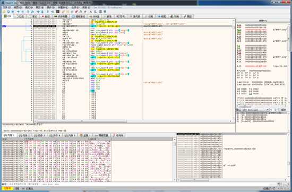The image size is (292, 192).
Task: Switch to the 内存布局 (Memory Map) tab
Action: click(x=61, y=16)
